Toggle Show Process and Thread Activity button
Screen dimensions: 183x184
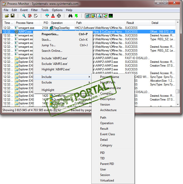(x=105, y=16)
